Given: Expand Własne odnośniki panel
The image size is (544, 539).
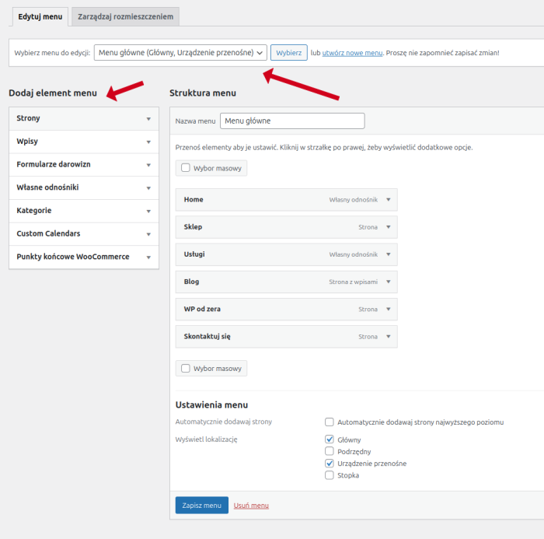Looking at the screenshot, I should 148,188.
